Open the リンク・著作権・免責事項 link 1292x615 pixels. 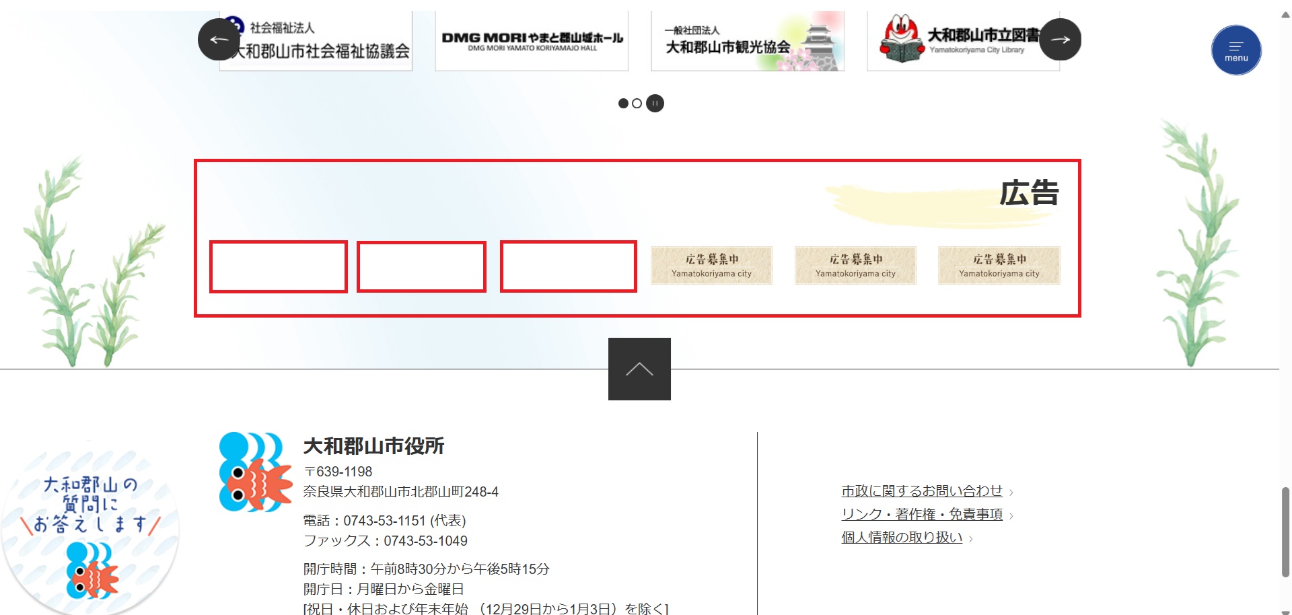[921, 514]
